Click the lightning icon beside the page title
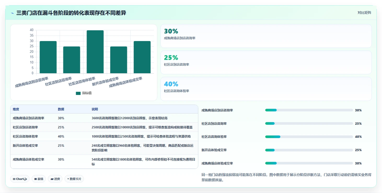Image resolution: width=382 pixels, height=193 pixels. 12,13
